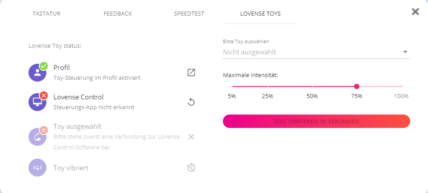Image resolution: width=428 pixels, height=193 pixels.
Task: Click the purple Profil user icon
Action: 37,73
